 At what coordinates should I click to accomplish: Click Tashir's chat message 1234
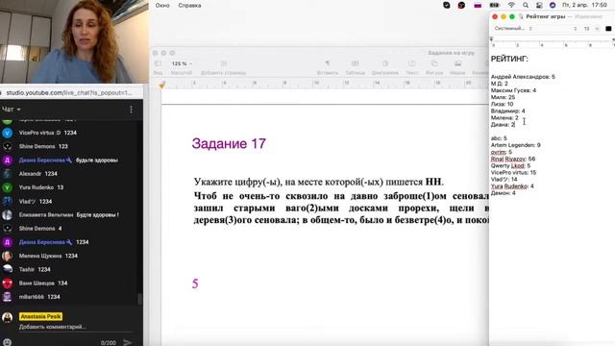point(44,269)
